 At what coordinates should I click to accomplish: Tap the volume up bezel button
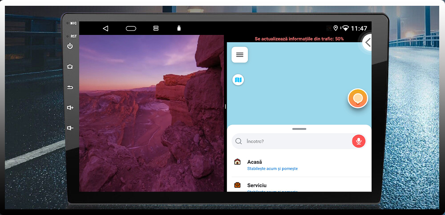(70, 108)
